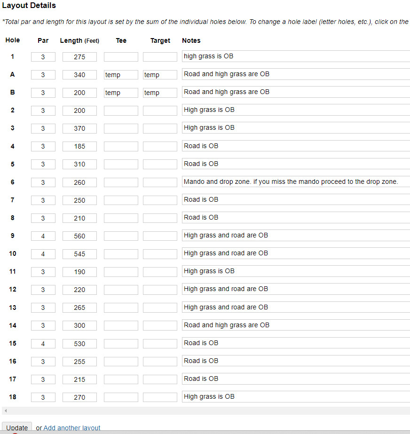Click the Par field for hole 9
The height and width of the screenshot is (434, 410).
pos(43,236)
